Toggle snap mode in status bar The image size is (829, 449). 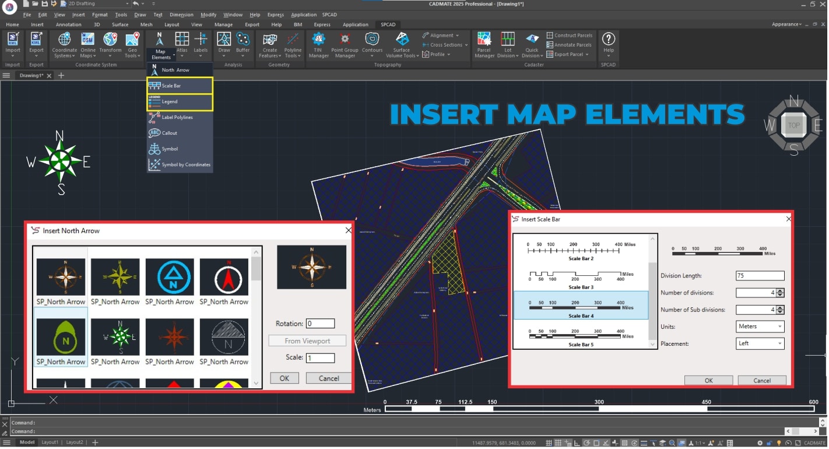(x=547, y=443)
